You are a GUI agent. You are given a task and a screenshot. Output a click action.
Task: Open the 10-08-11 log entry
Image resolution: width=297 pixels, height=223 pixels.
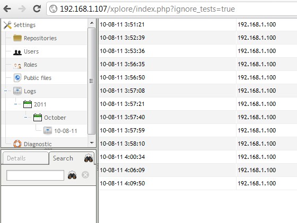(x=66, y=131)
